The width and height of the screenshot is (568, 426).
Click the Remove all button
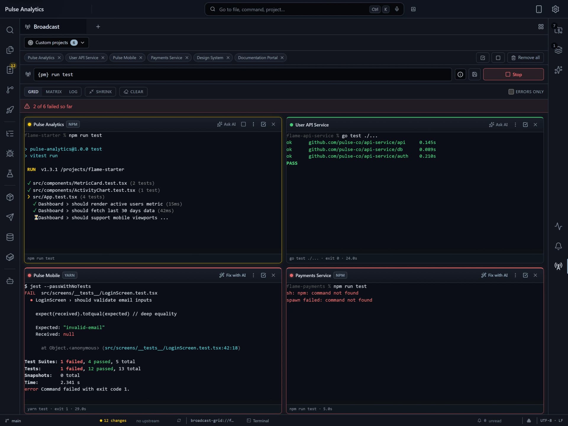coord(525,58)
